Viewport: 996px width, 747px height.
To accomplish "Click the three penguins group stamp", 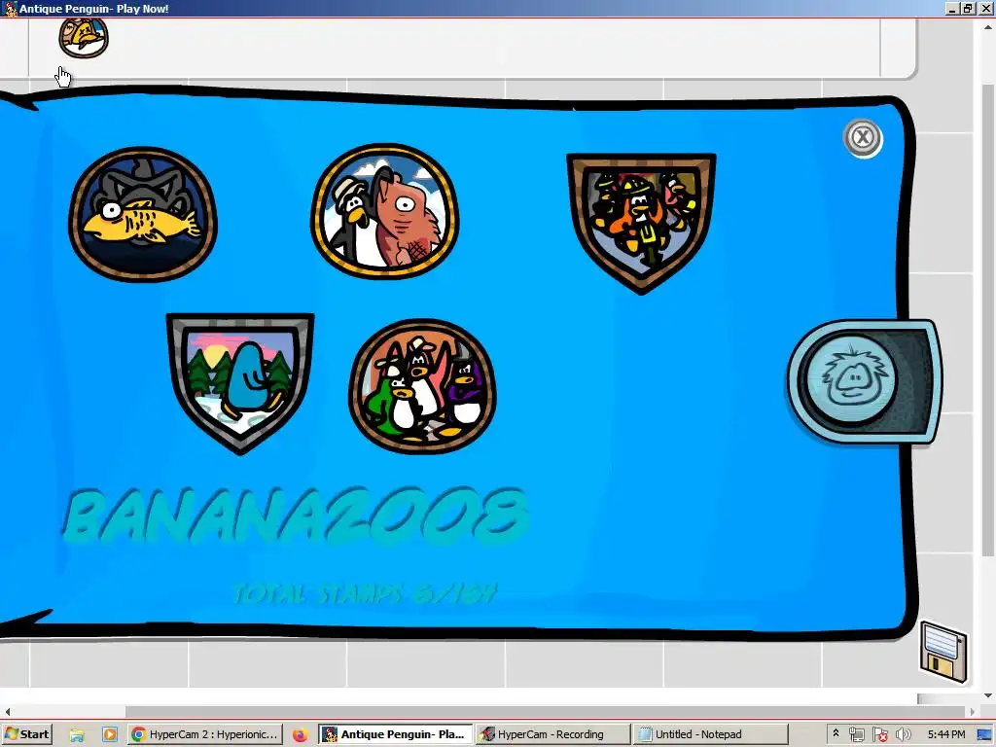I will (x=422, y=386).
